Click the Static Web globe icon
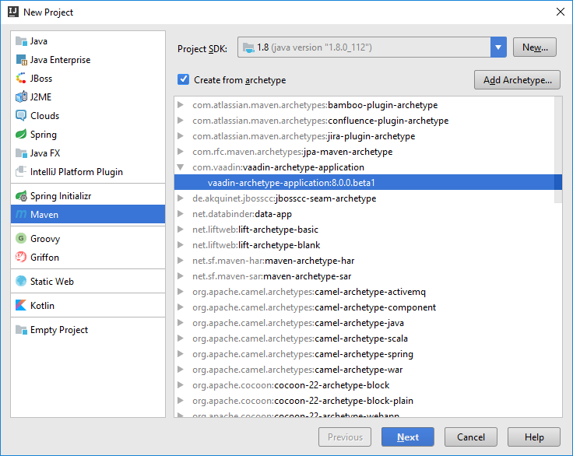This screenshot has width=573, height=456. (x=21, y=282)
